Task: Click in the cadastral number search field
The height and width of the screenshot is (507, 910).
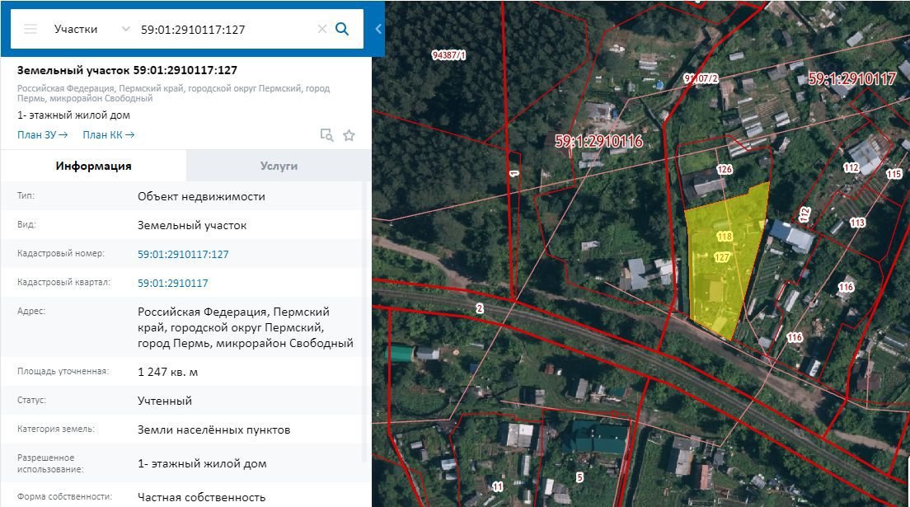Action: [x=223, y=29]
